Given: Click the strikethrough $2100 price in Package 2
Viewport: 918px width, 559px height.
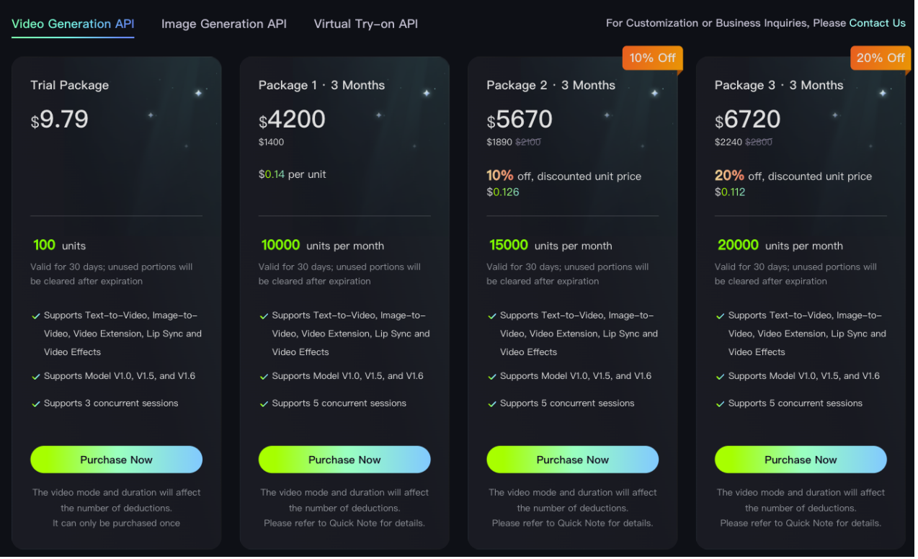Looking at the screenshot, I should [528, 142].
